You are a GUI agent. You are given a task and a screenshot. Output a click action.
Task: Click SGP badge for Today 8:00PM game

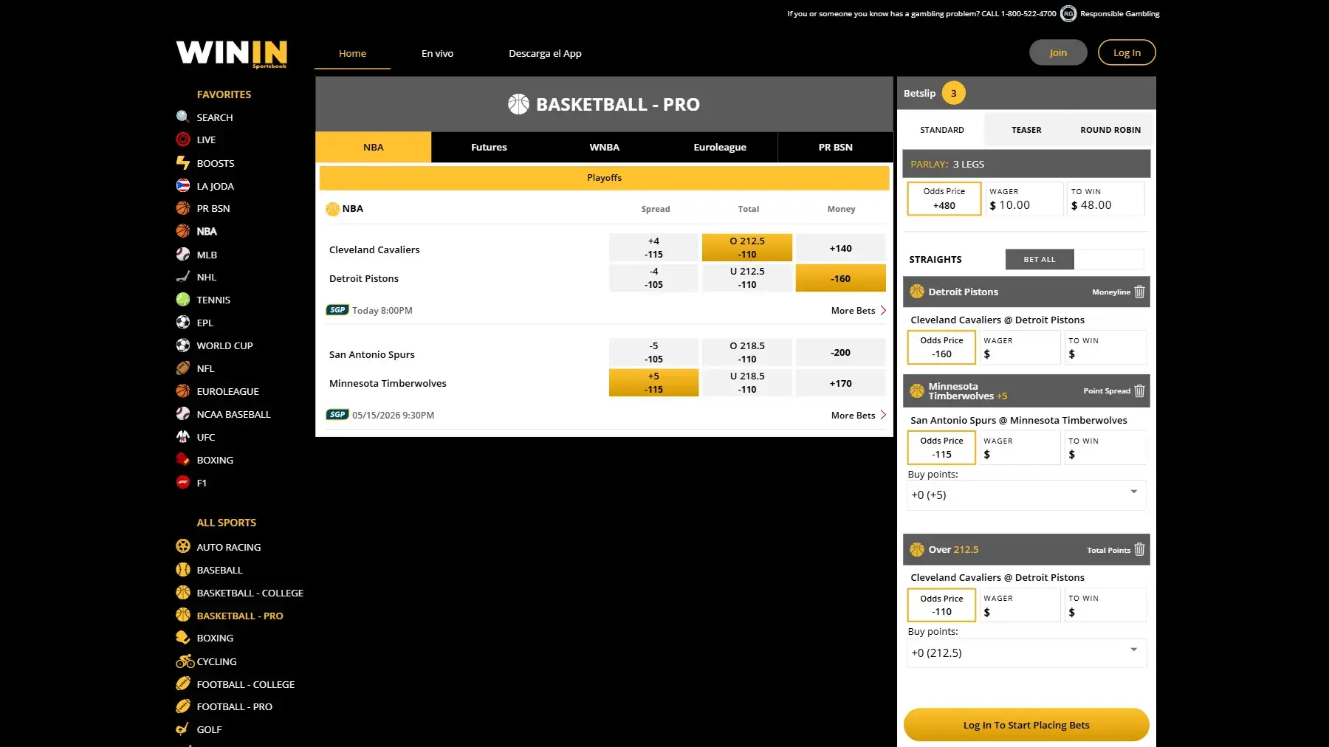click(337, 310)
